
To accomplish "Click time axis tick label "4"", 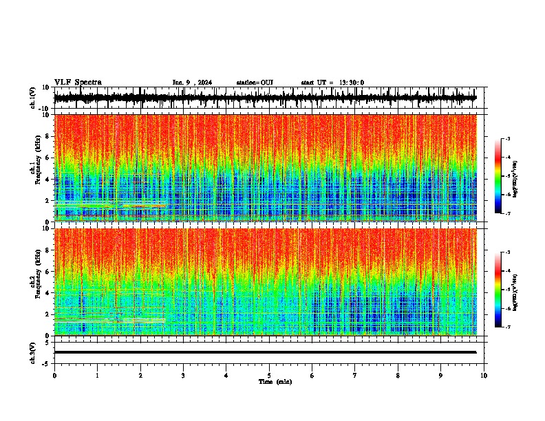I will click(226, 376).
